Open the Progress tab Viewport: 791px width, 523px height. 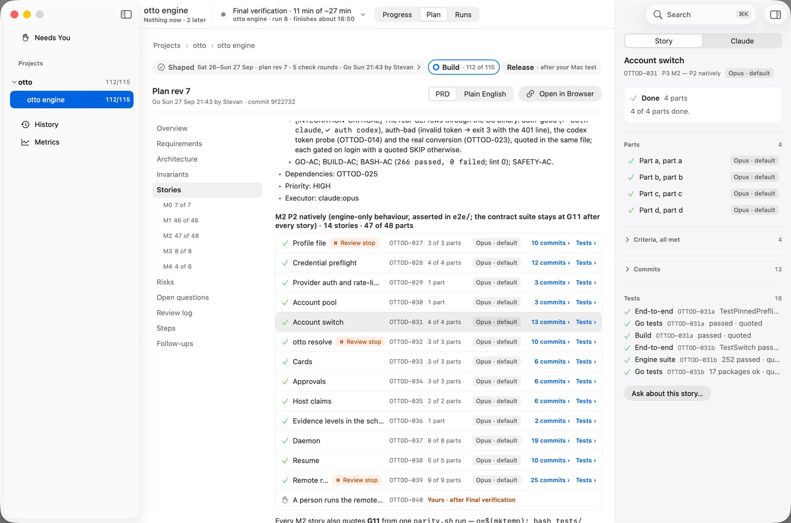(397, 15)
